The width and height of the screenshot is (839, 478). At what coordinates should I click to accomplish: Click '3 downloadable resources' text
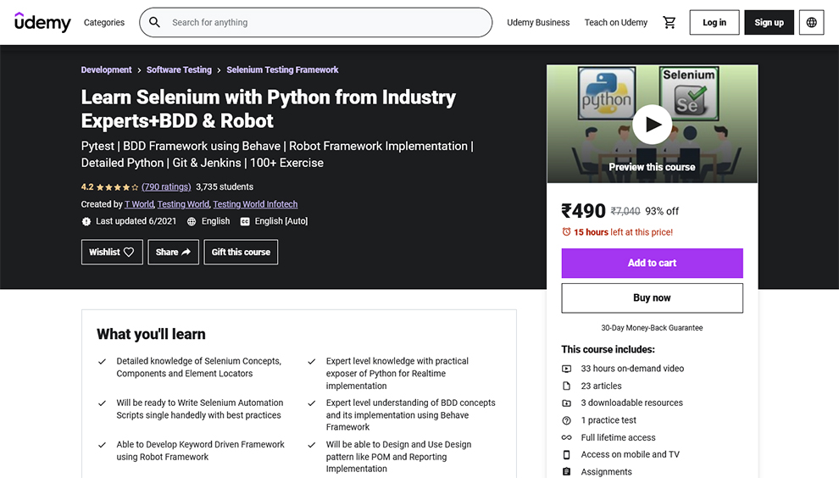632,403
